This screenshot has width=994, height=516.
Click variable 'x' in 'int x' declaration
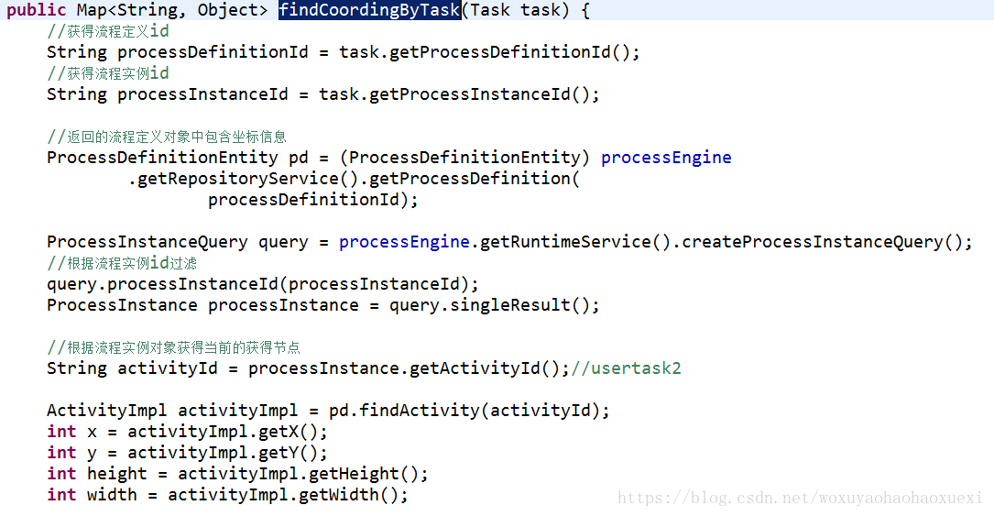pyautogui.click(x=92, y=433)
